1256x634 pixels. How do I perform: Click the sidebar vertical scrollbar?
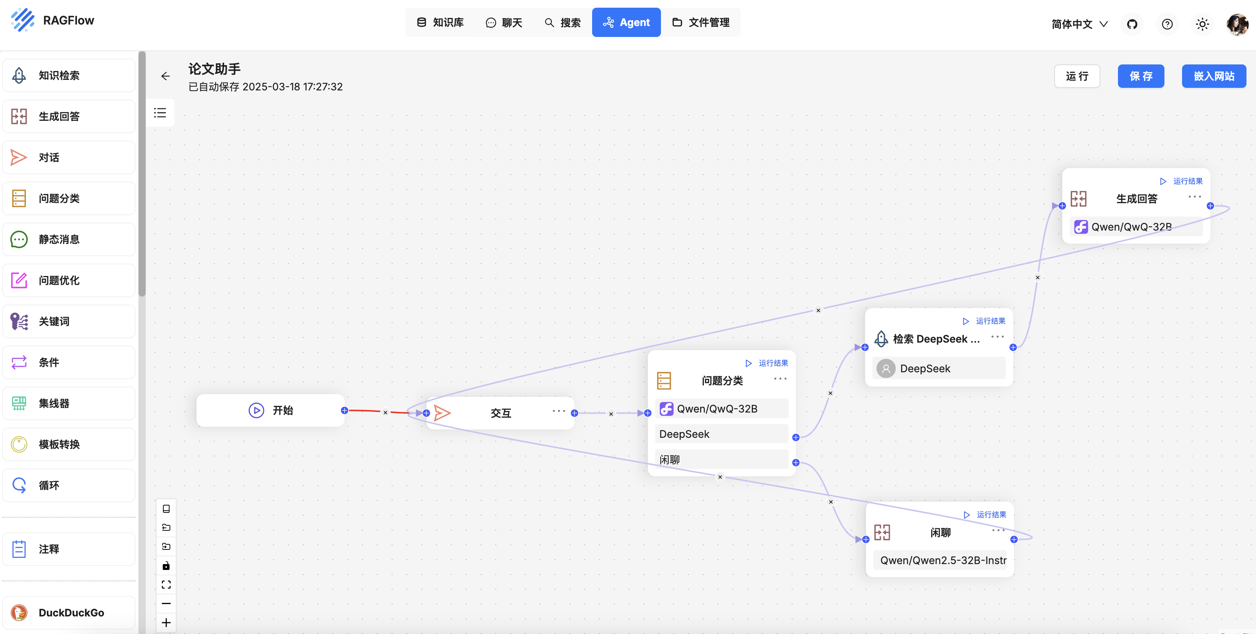point(142,174)
